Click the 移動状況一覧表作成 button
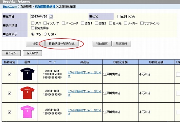Image resolution: width=180 pixels, height=122 pixels. (x=62, y=44)
